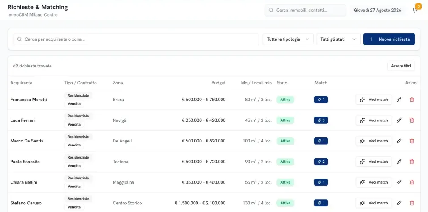The height and width of the screenshot is (212, 428).
Task: Click the budget € 250.000 – € 420.000
Action: click(x=204, y=120)
